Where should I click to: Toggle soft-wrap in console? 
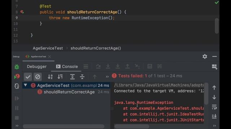click(x=214, y=107)
